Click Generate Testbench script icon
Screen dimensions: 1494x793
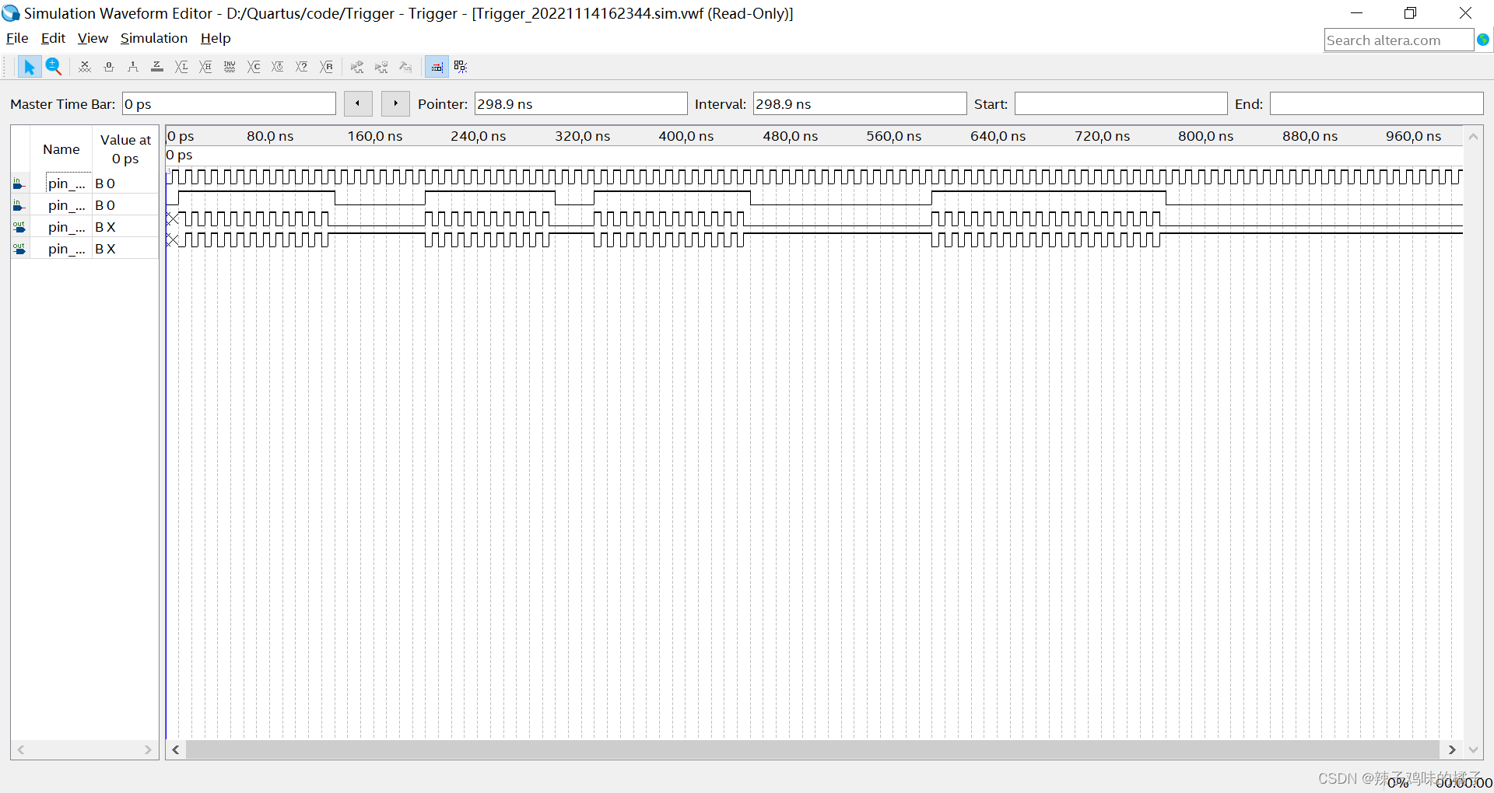pos(405,67)
